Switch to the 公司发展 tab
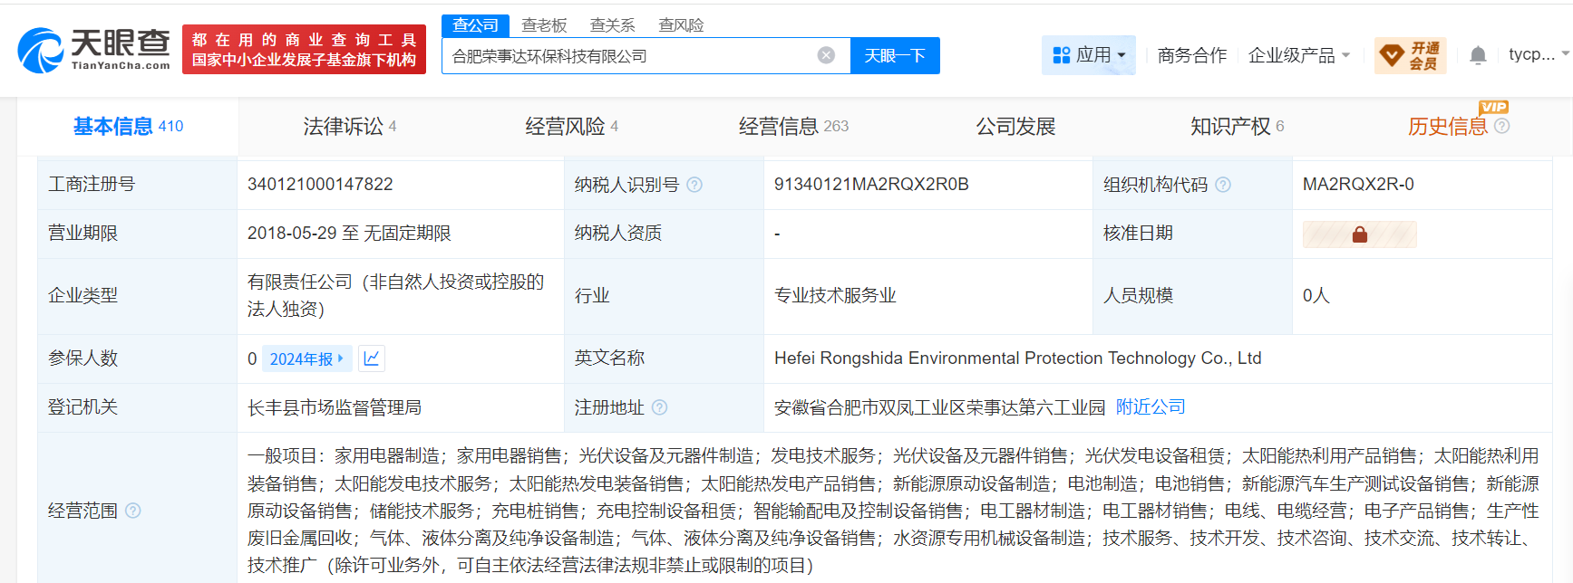This screenshot has width=1573, height=583. click(x=1016, y=126)
